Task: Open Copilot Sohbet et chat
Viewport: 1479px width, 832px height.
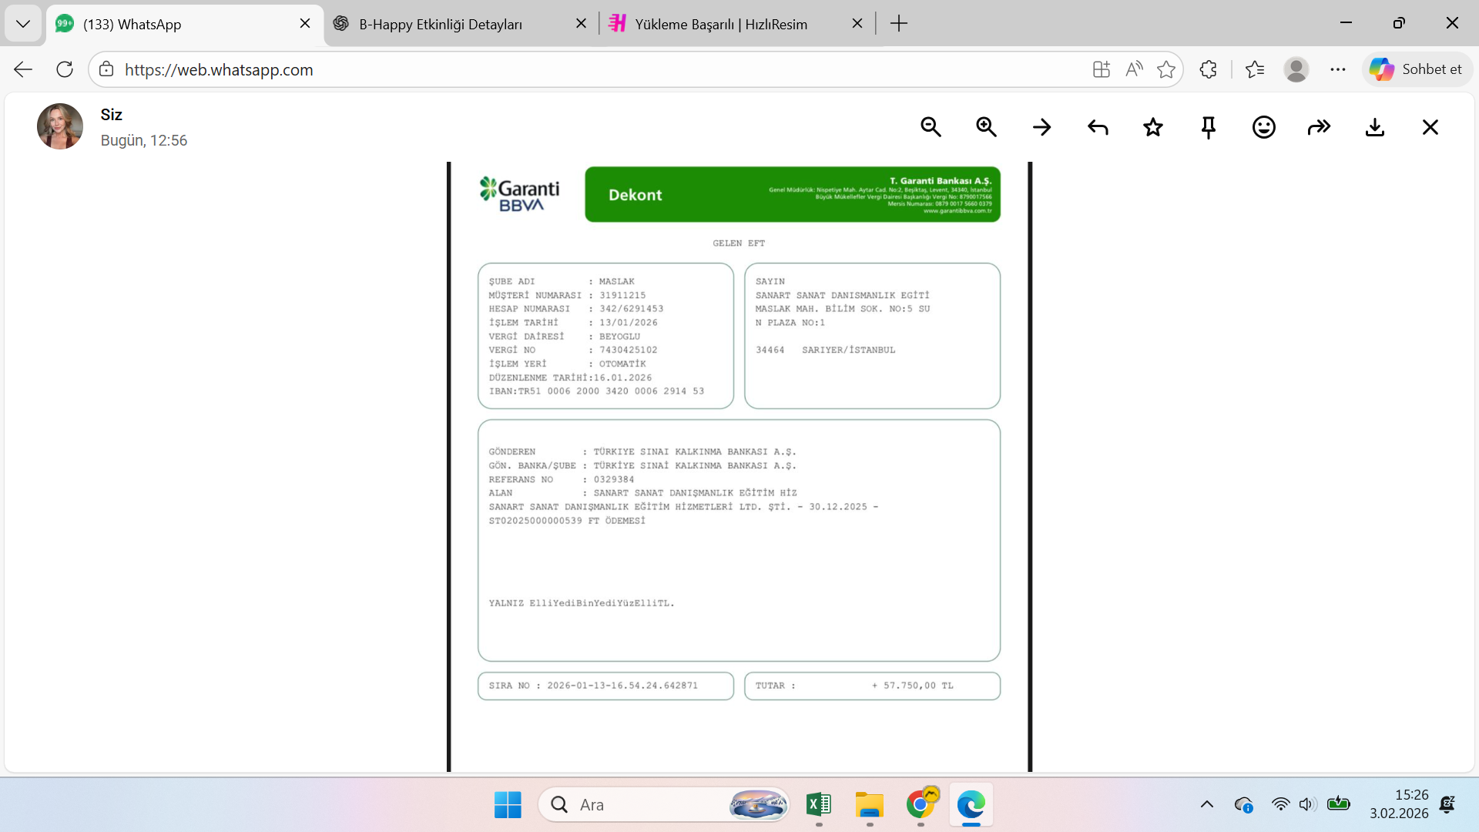Action: coord(1417,69)
